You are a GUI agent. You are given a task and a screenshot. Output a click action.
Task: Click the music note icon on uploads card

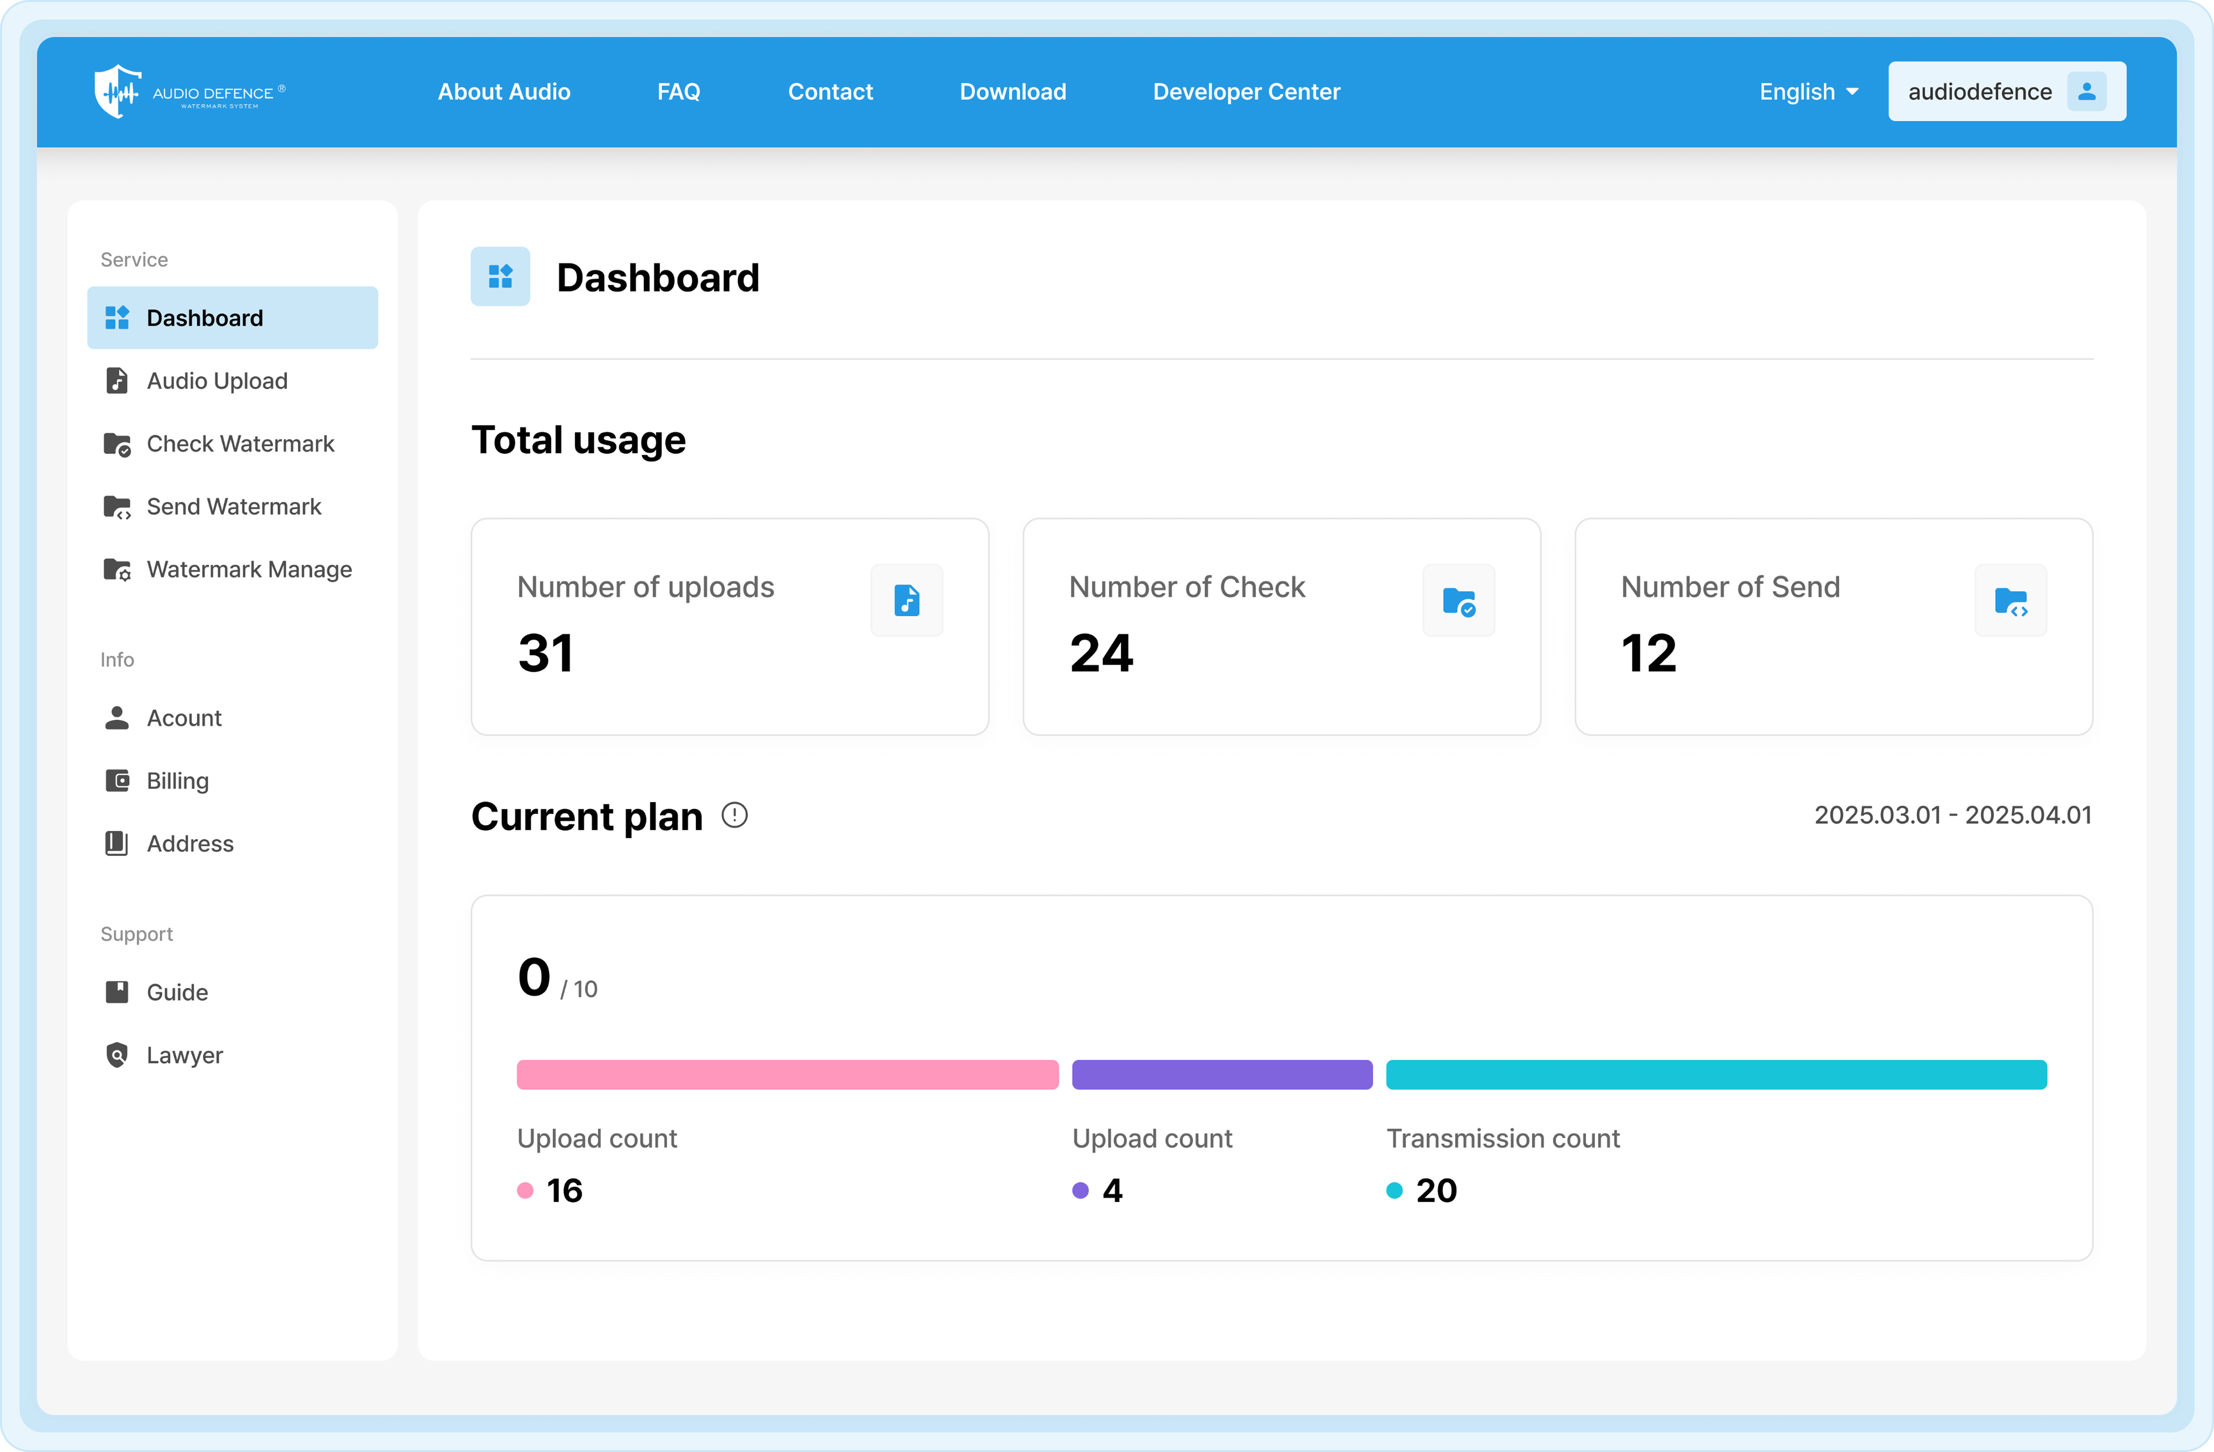[x=907, y=600]
